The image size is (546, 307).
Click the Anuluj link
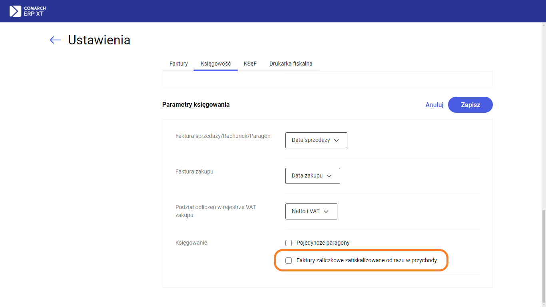coord(434,105)
